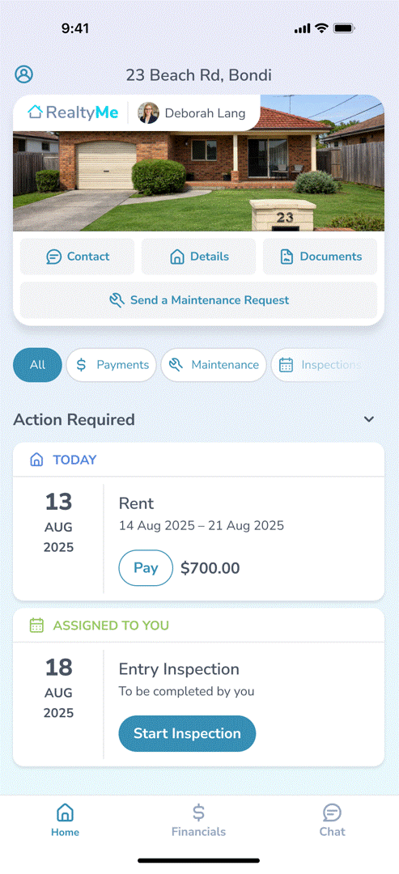The image size is (399, 874).
Task: Tap the calendar icon beside Assigned To You
Action: [x=36, y=626]
